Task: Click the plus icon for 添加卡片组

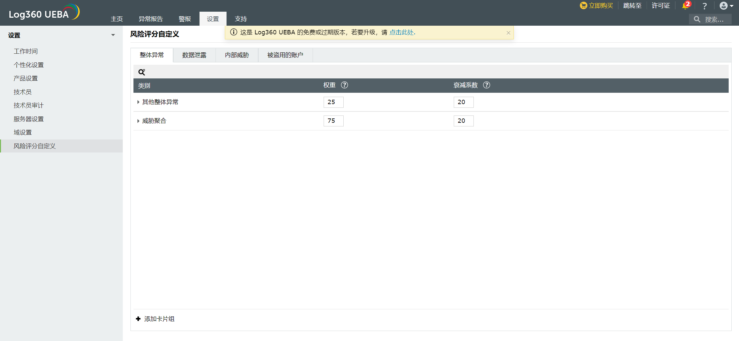Action: [x=138, y=319]
